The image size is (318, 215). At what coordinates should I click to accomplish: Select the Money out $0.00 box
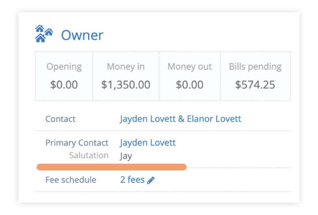(x=189, y=76)
